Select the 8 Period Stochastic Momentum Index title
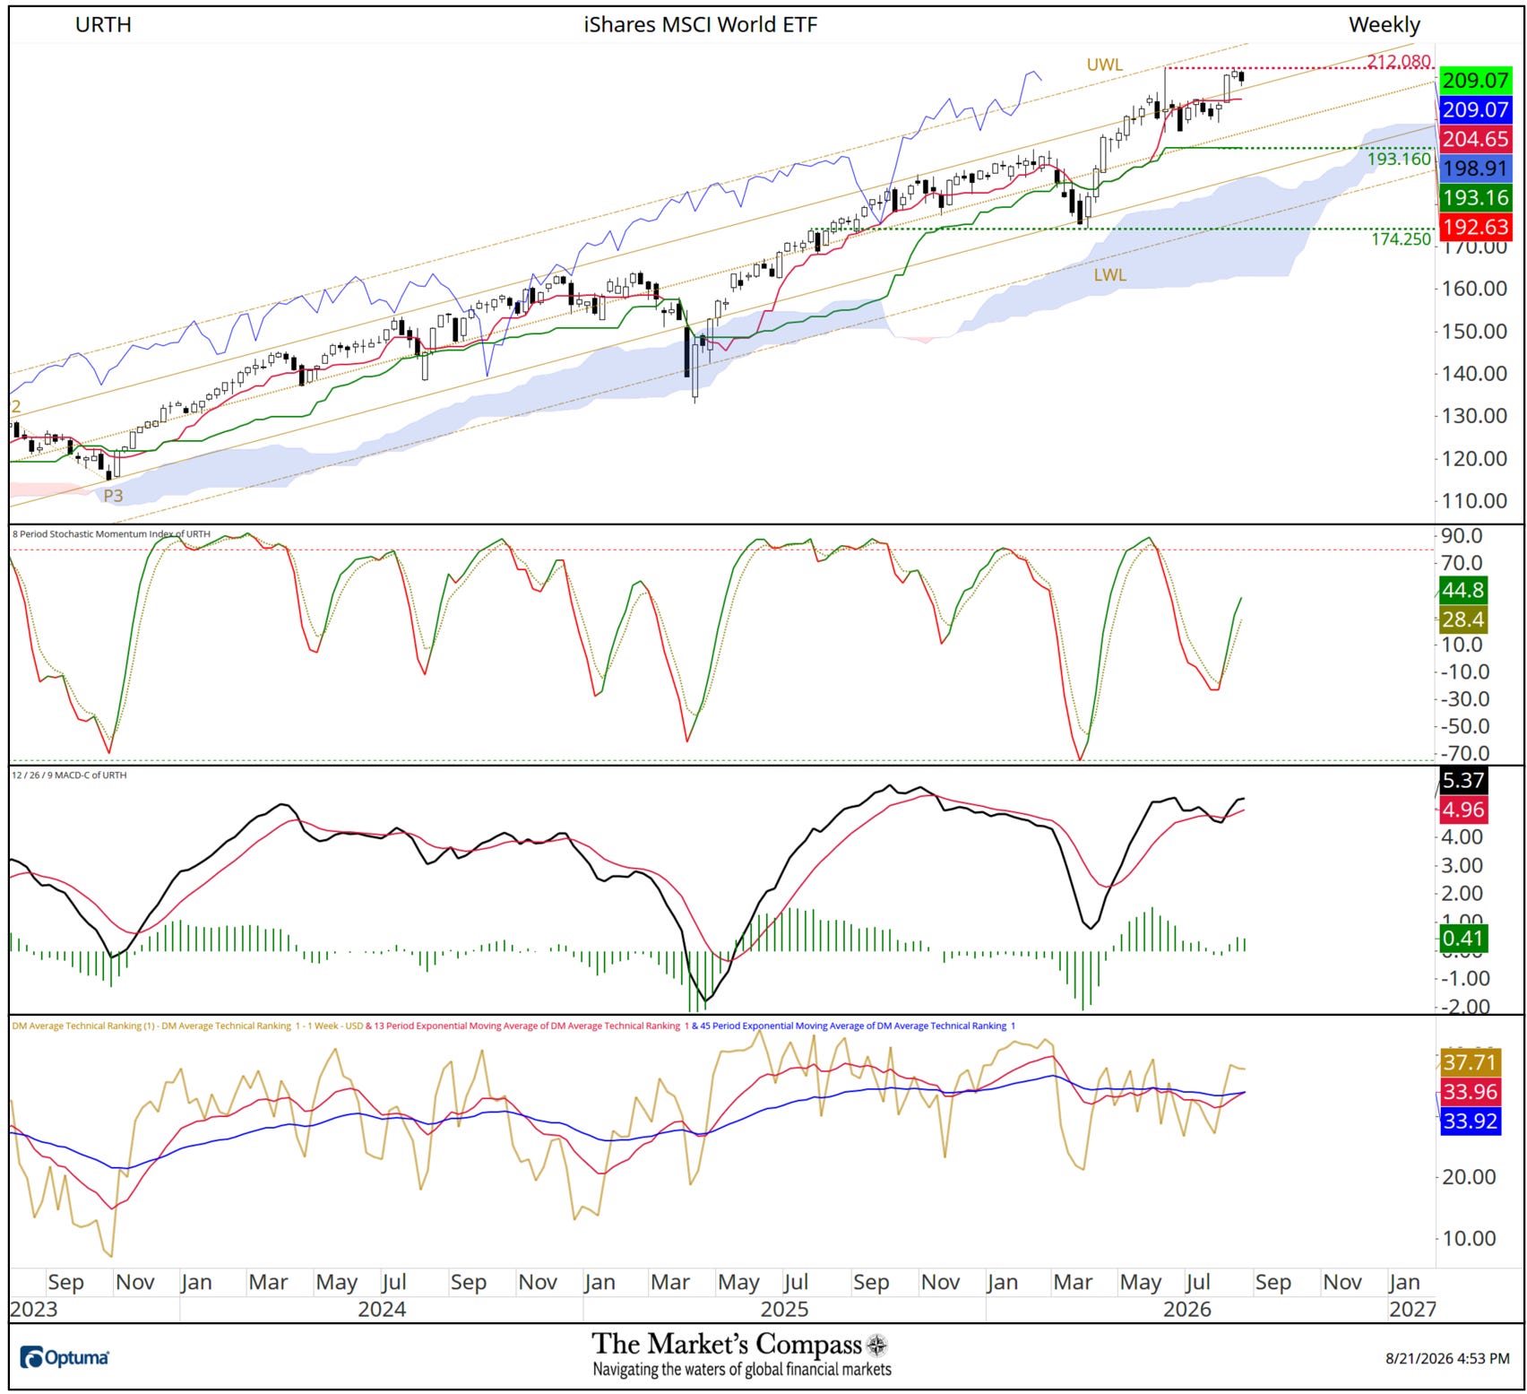1527x1394 pixels. 111,533
